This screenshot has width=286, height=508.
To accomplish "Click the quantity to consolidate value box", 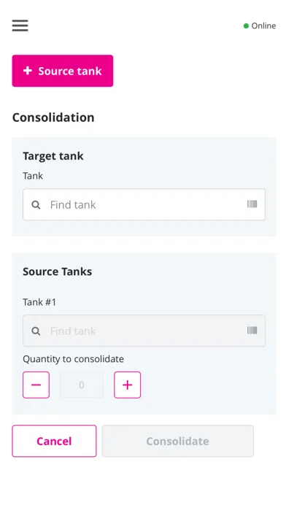I will pyautogui.click(x=82, y=385).
